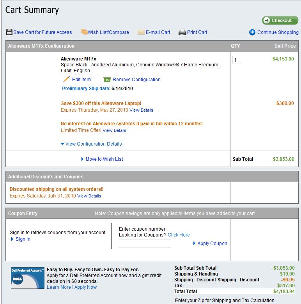This screenshot has width=301, height=304.
Task: Click the E-mail Cart envelope icon
Action: (x=141, y=32)
